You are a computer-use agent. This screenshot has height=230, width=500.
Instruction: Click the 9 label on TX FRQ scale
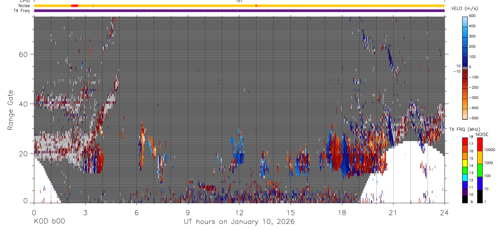471,202
